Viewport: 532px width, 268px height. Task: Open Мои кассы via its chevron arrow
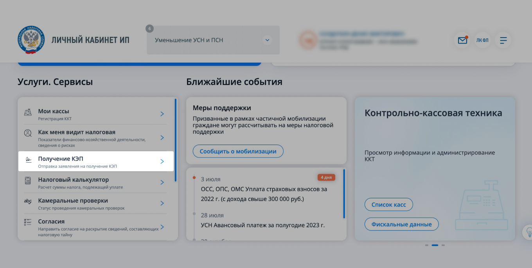[162, 114]
